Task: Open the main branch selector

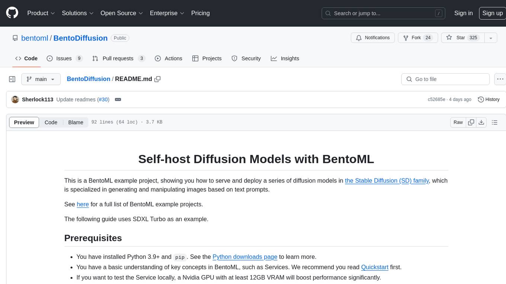Action: 41,79
